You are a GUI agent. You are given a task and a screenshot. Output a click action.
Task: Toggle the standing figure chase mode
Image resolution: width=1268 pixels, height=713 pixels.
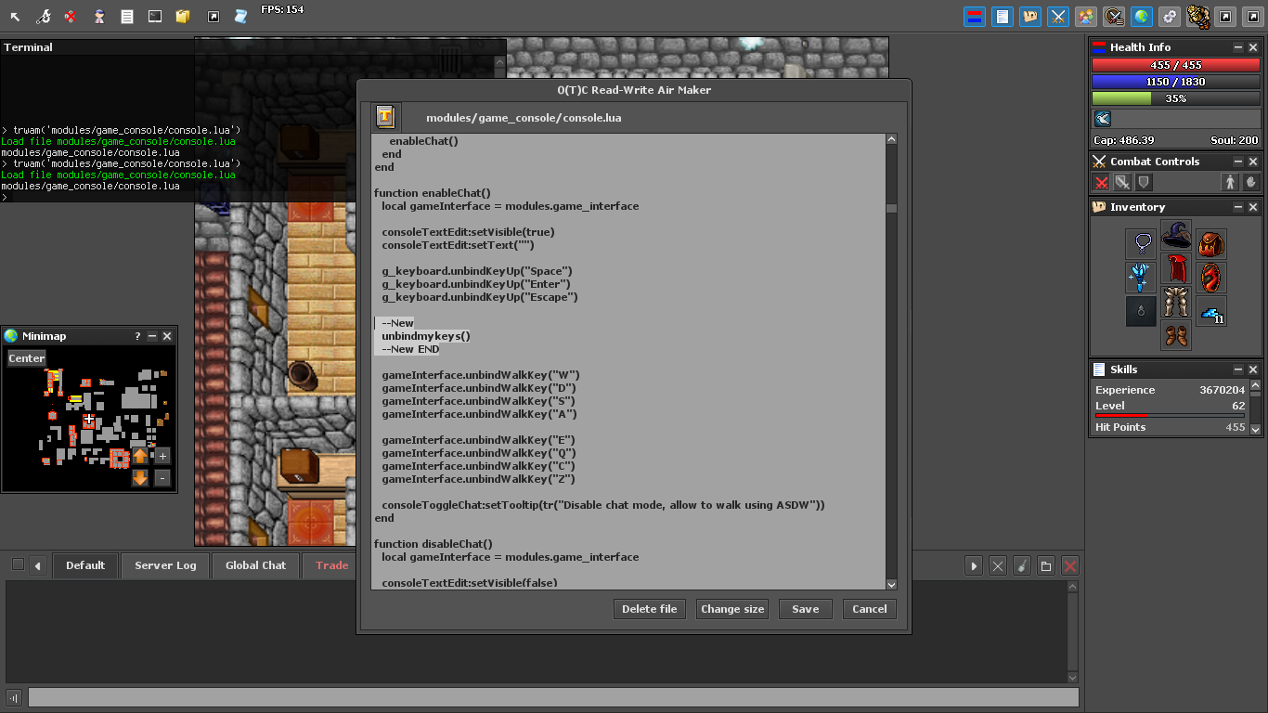[1231, 183]
